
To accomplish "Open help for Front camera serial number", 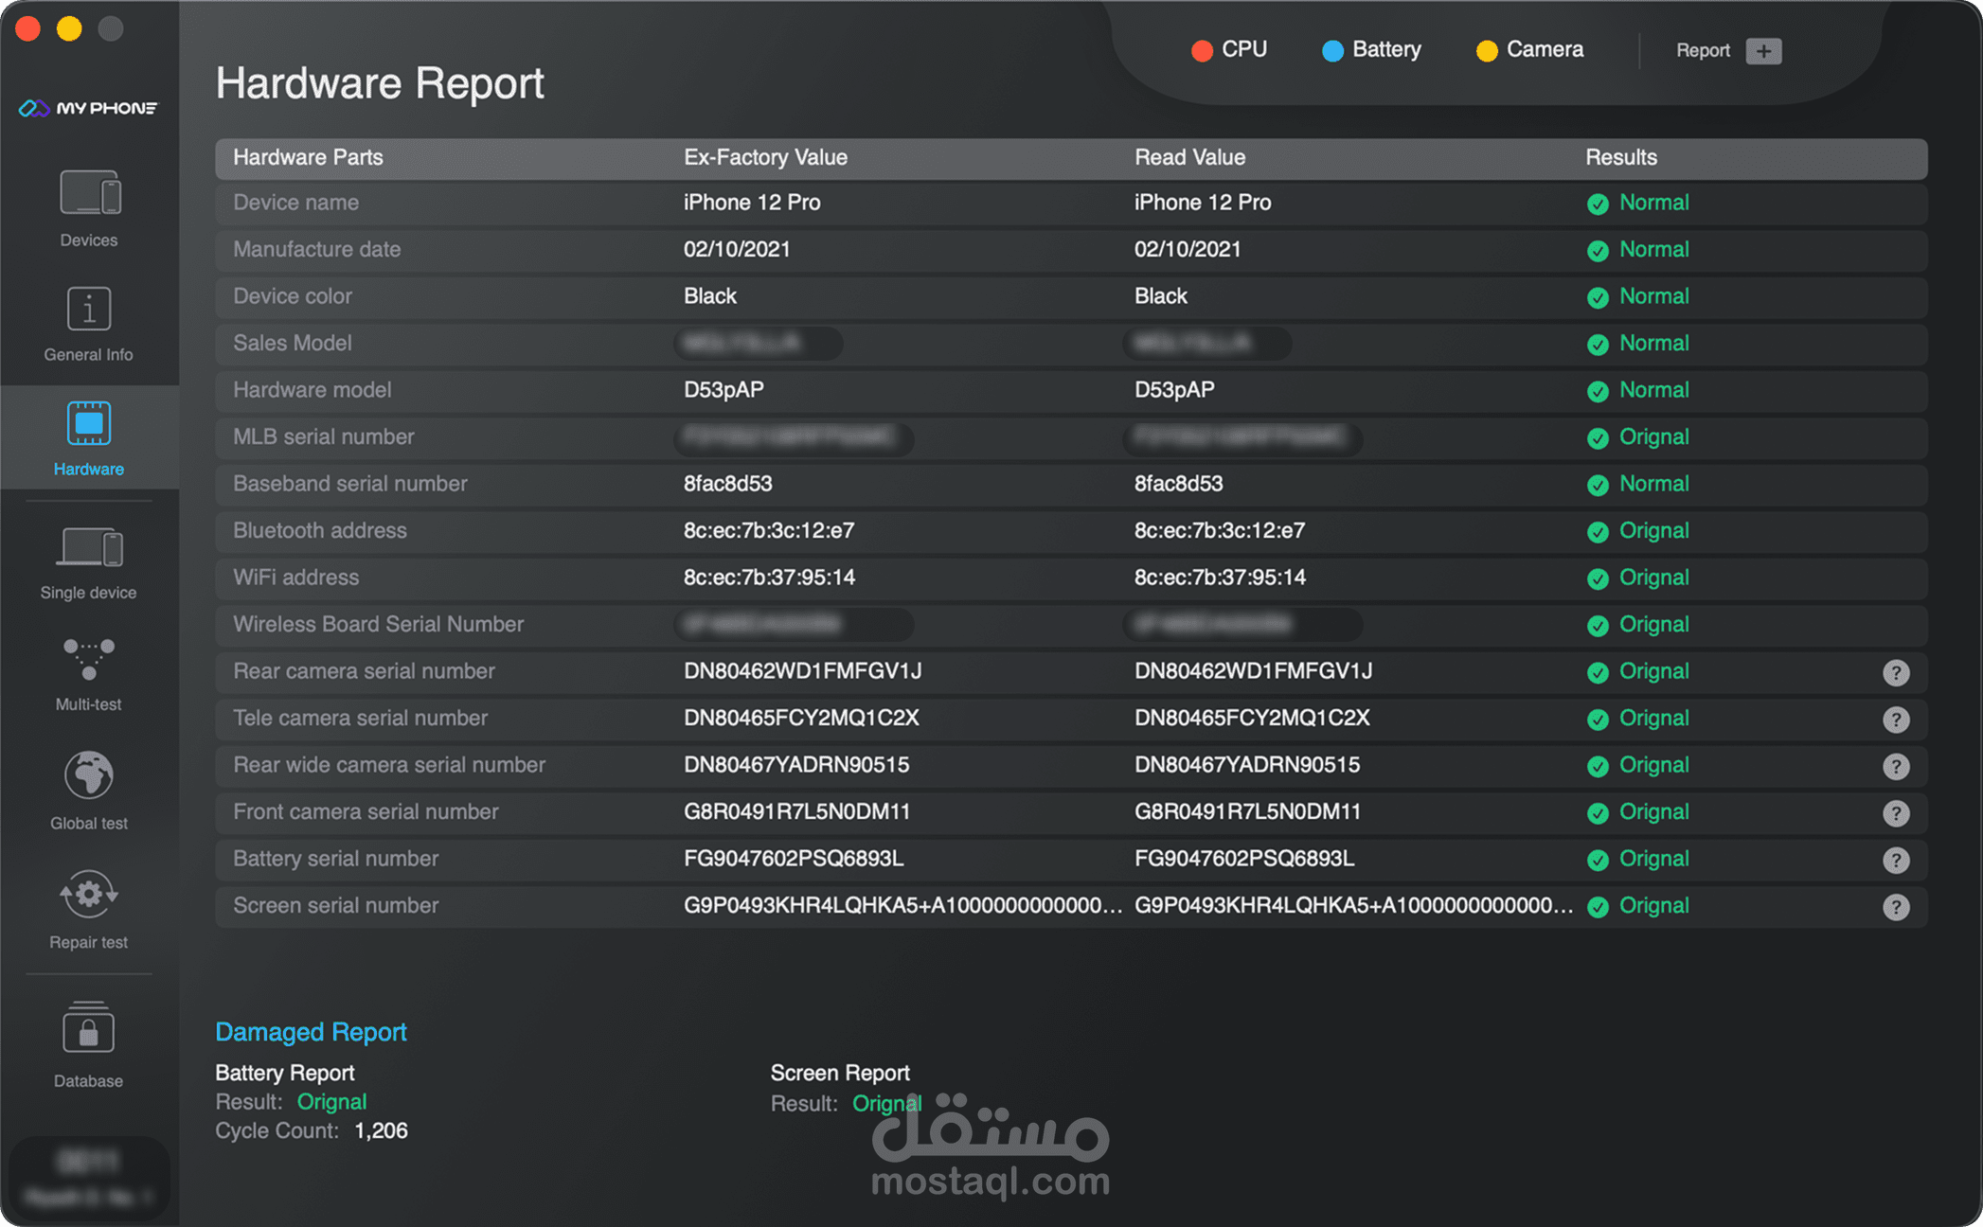I will [1896, 813].
